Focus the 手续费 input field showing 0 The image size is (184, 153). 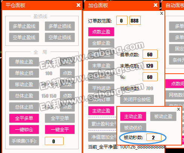54,141
